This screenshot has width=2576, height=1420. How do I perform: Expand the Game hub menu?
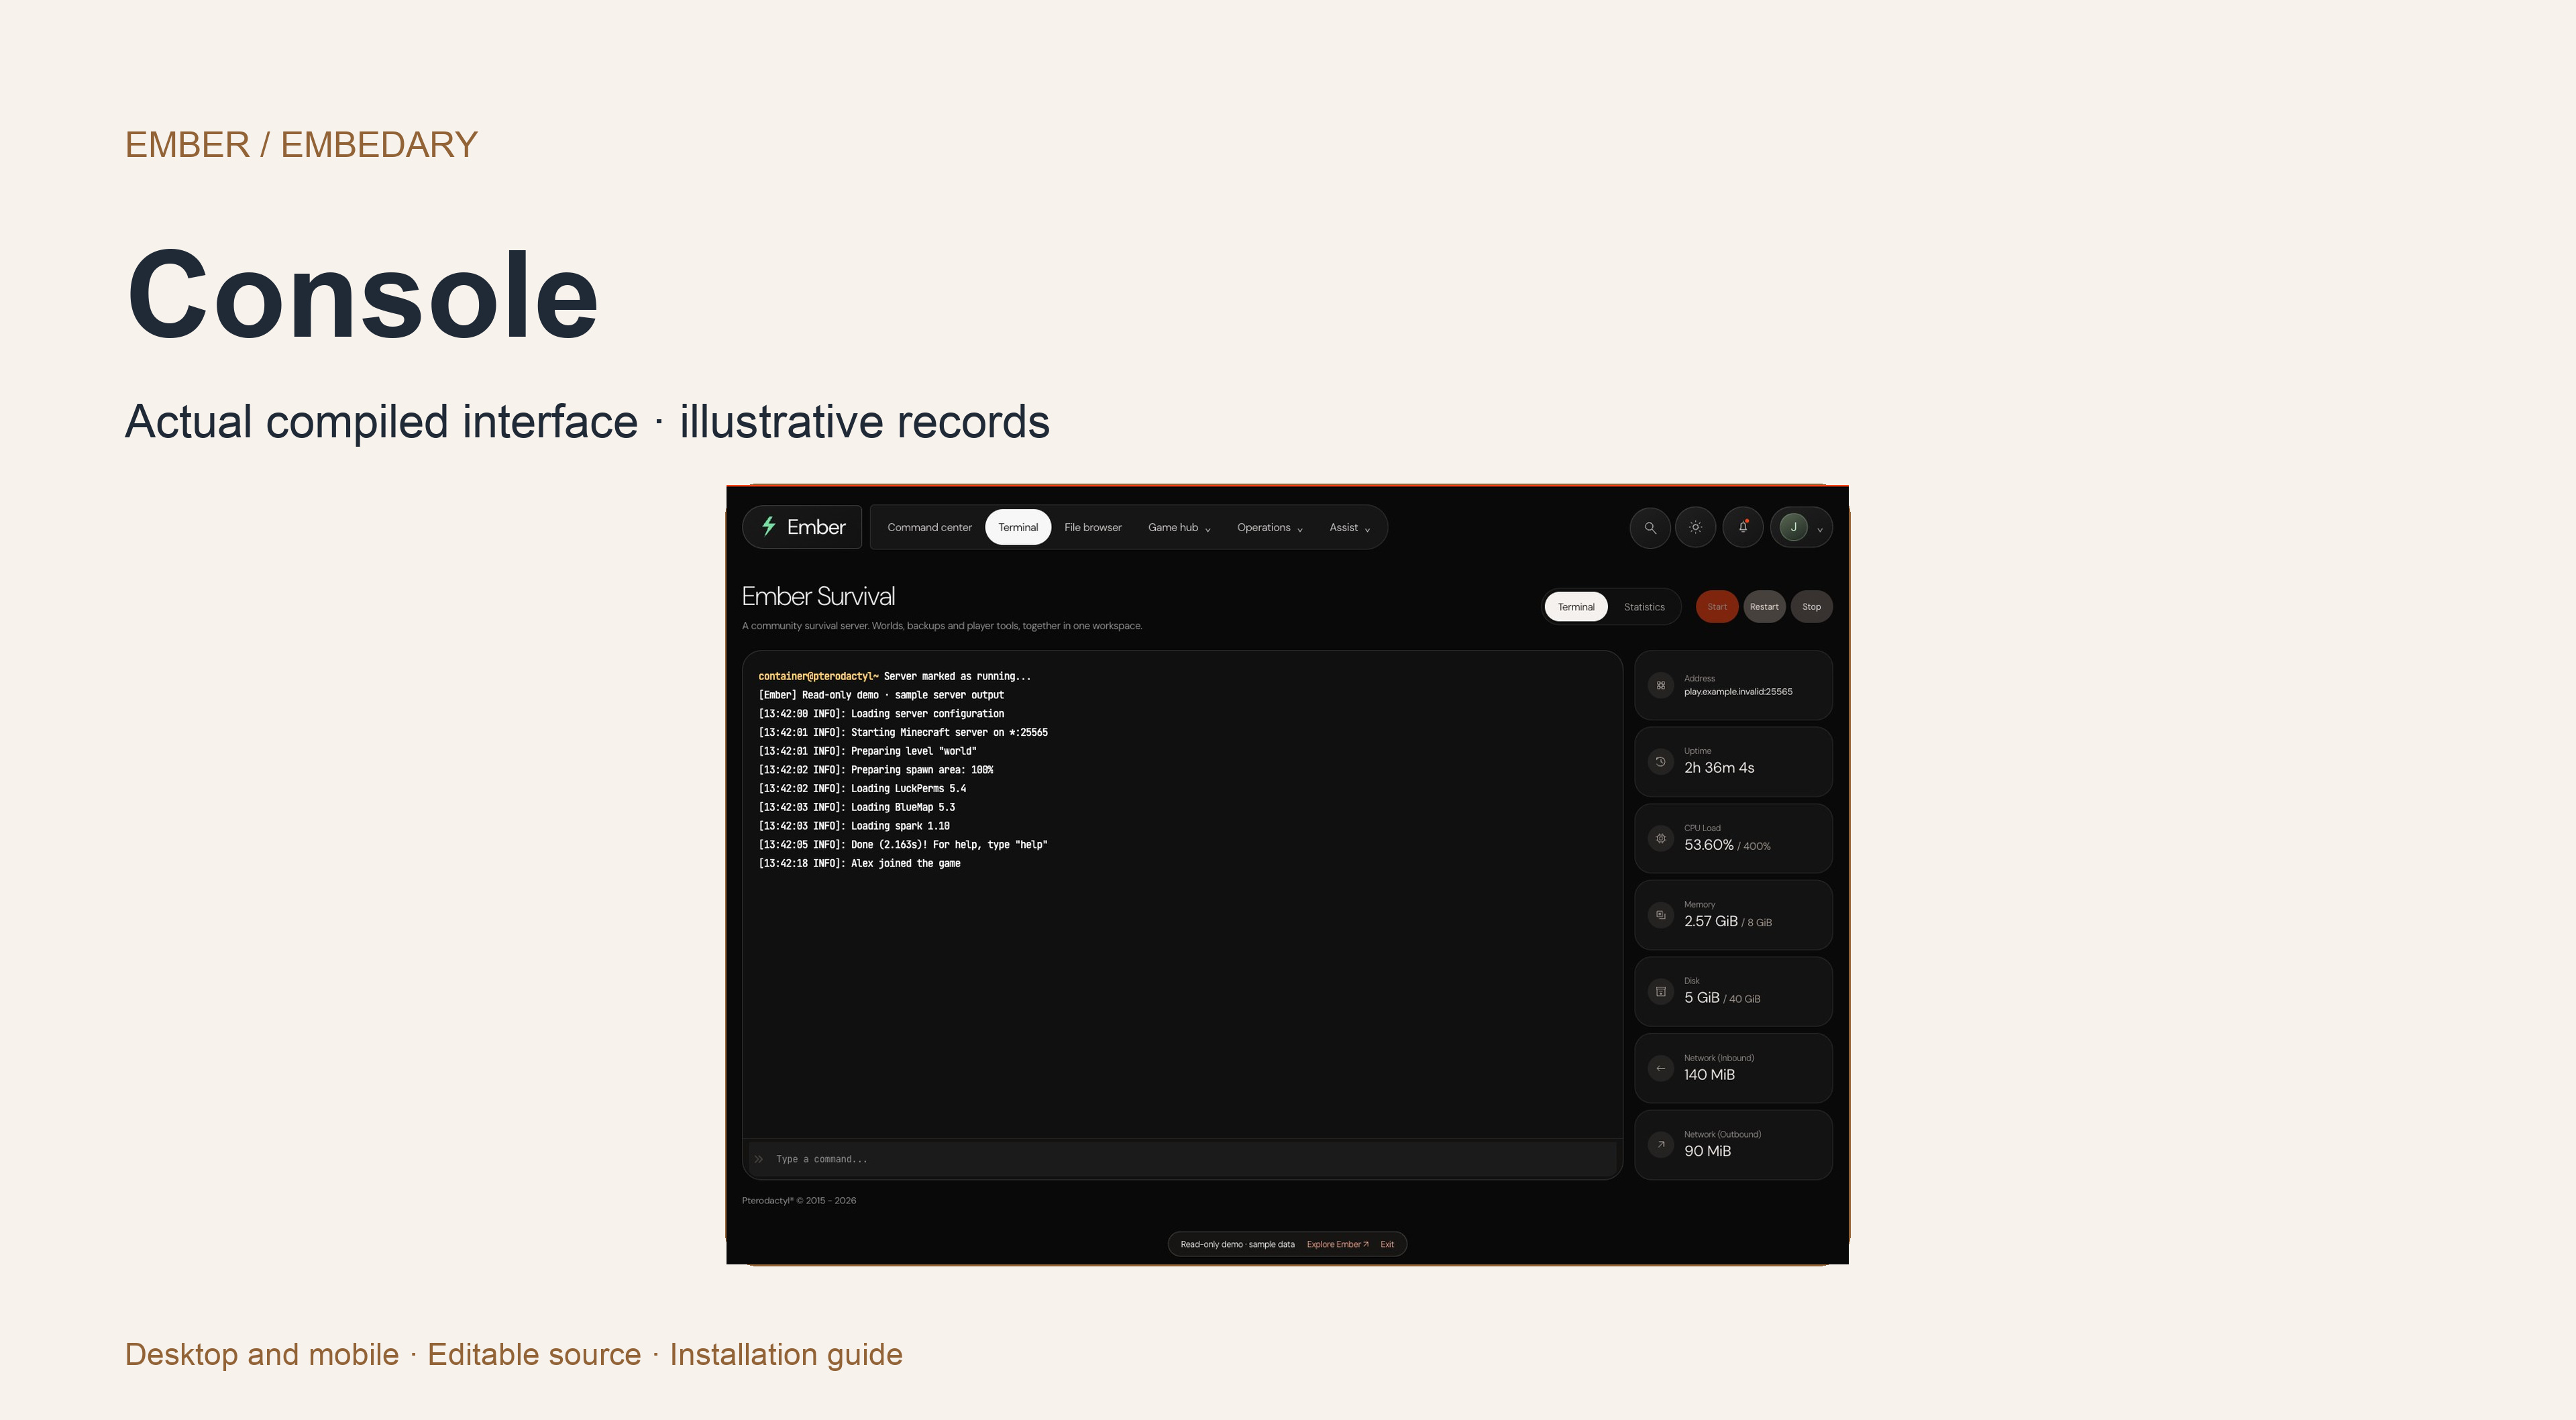click(x=1178, y=527)
